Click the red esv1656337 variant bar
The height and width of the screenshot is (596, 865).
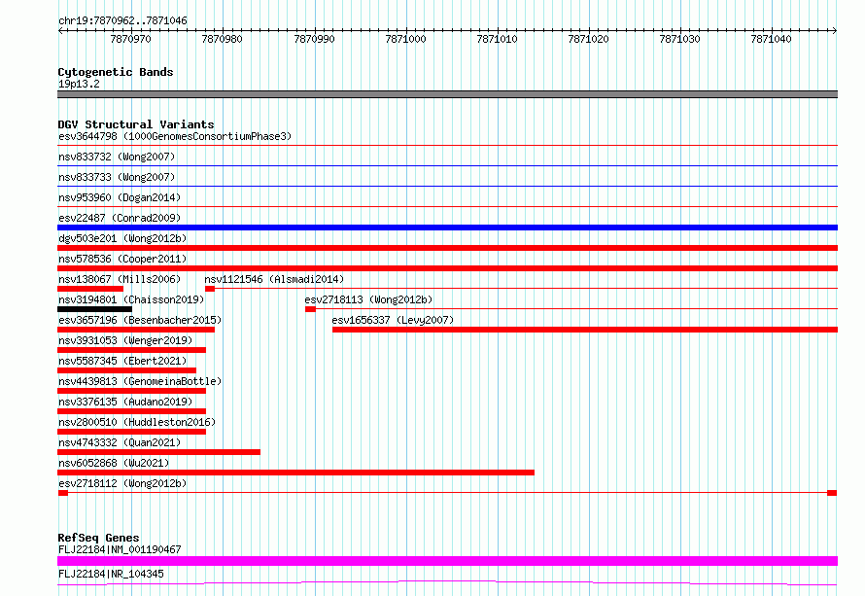coord(585,330)
